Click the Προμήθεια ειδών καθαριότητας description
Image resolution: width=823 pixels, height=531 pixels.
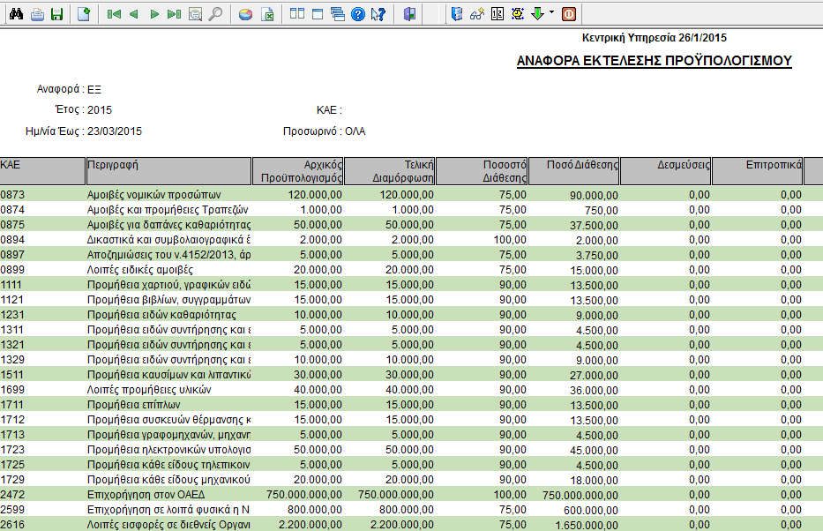tap(161, 315)
